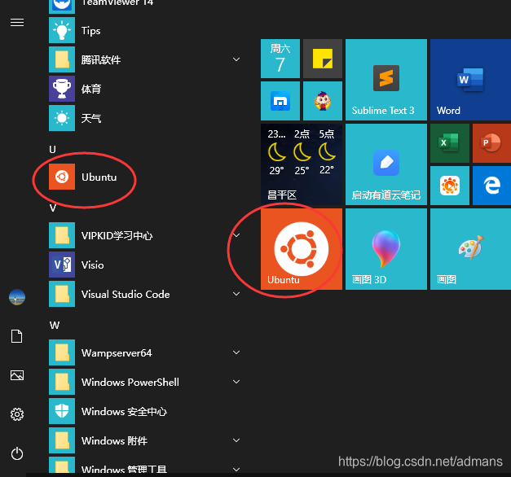Open the cartoon character app tile
The height and width of the screenshot is (477, 511).
[323, 101]
